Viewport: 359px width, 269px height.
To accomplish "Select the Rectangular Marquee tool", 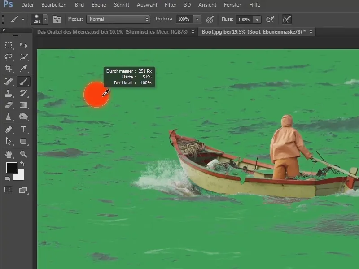I will coord(9,45).
